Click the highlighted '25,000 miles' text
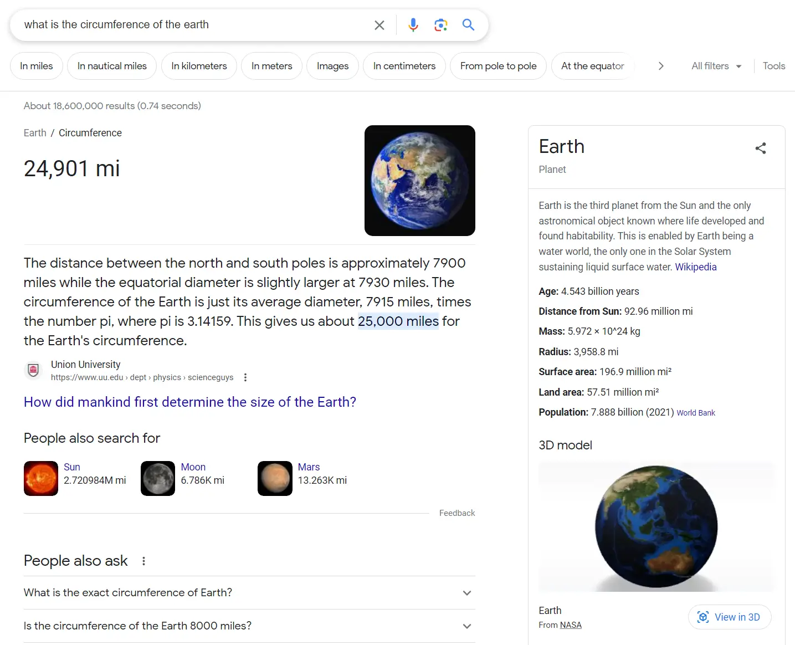795x645 pixels. [x=398, y=321]
